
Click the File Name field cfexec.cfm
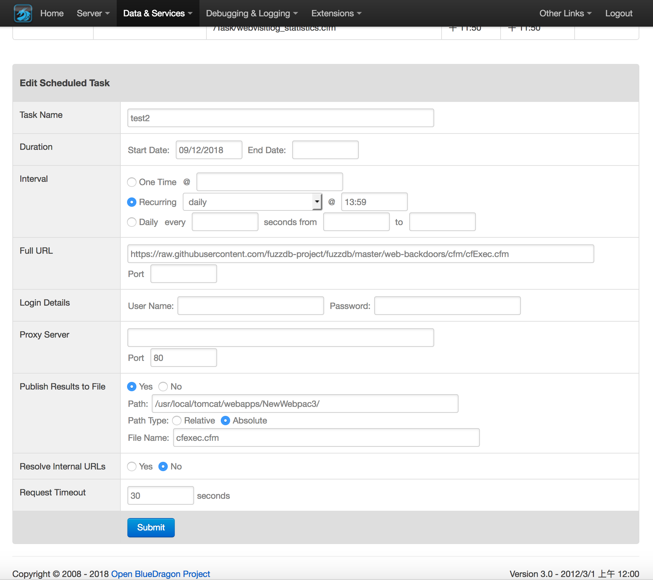pyautogui.click(x=326, y=437)
